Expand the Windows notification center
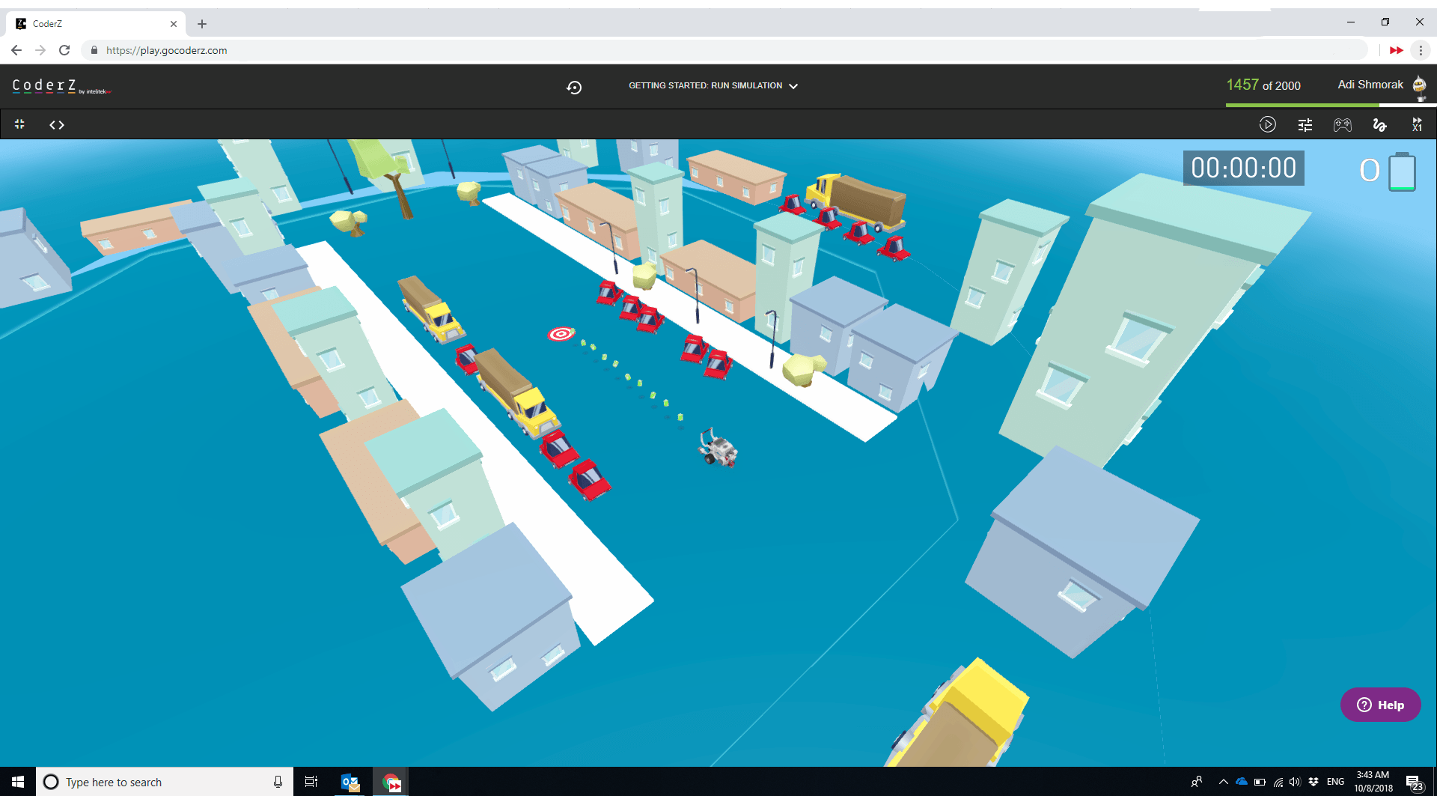 point(1419,781)
